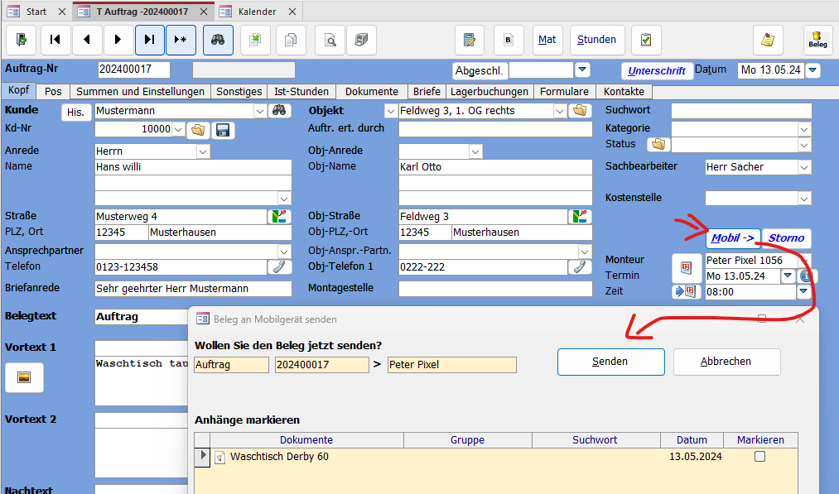Open the Anrede Herrn dropdown
Viewport: 839px width, 494px height.
click(x=203, y=151)
